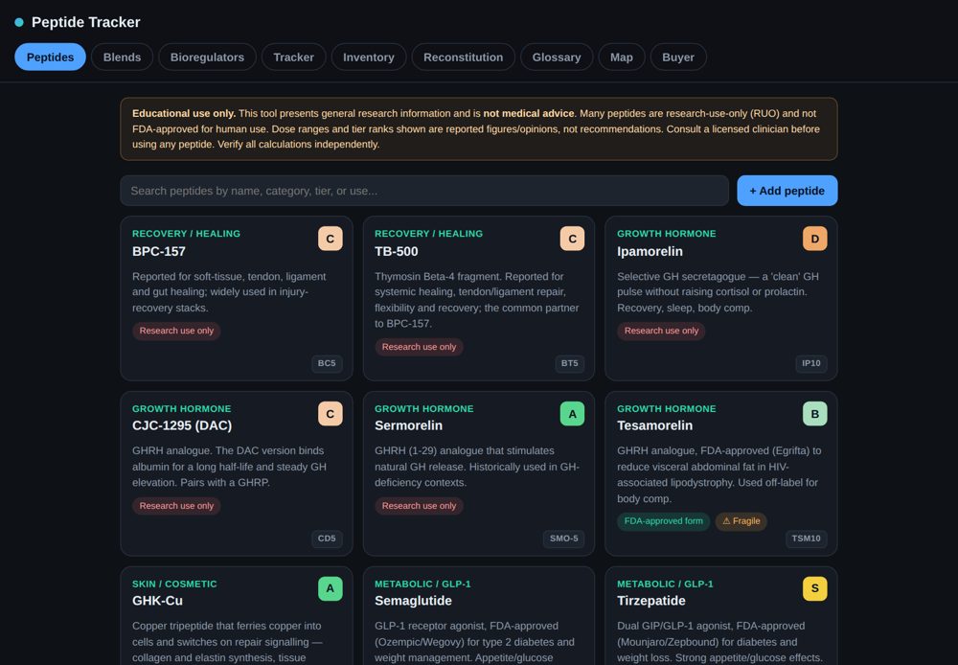The height and width of the screenshot is (665, 958).
Task: Open the Bioregulators tab
Action: [207, 57]
